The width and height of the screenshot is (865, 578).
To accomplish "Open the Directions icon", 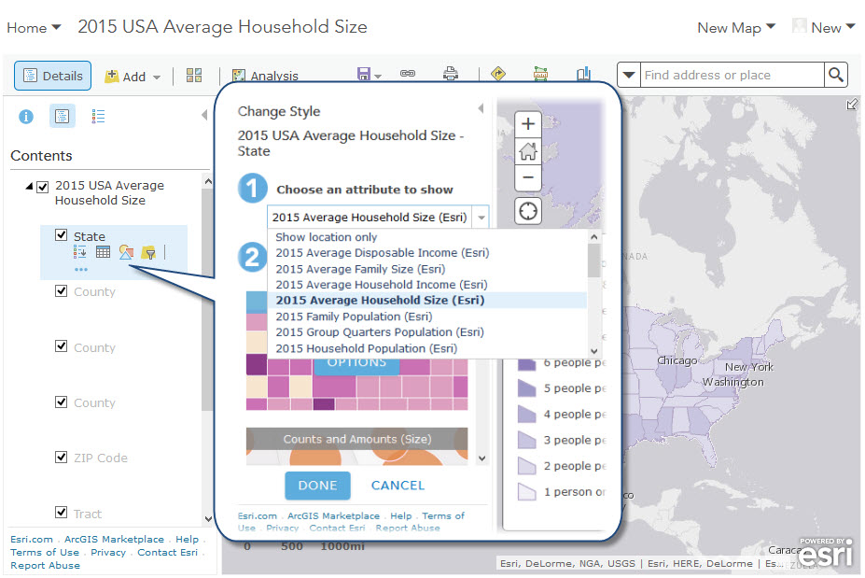I will tap(498, 74).
